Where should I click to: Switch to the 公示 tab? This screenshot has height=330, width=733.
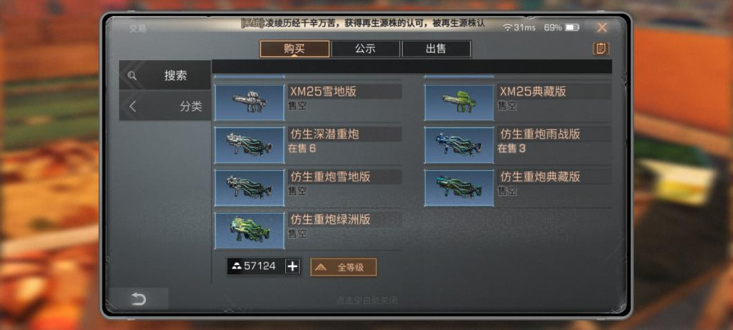[365, 48]
